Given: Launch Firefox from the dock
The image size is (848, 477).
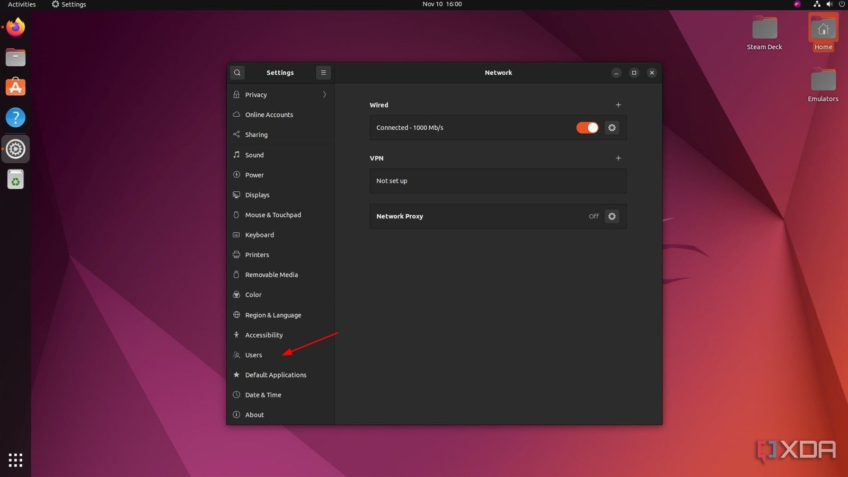Looking at the screenshot, I should tap(15, 27).
